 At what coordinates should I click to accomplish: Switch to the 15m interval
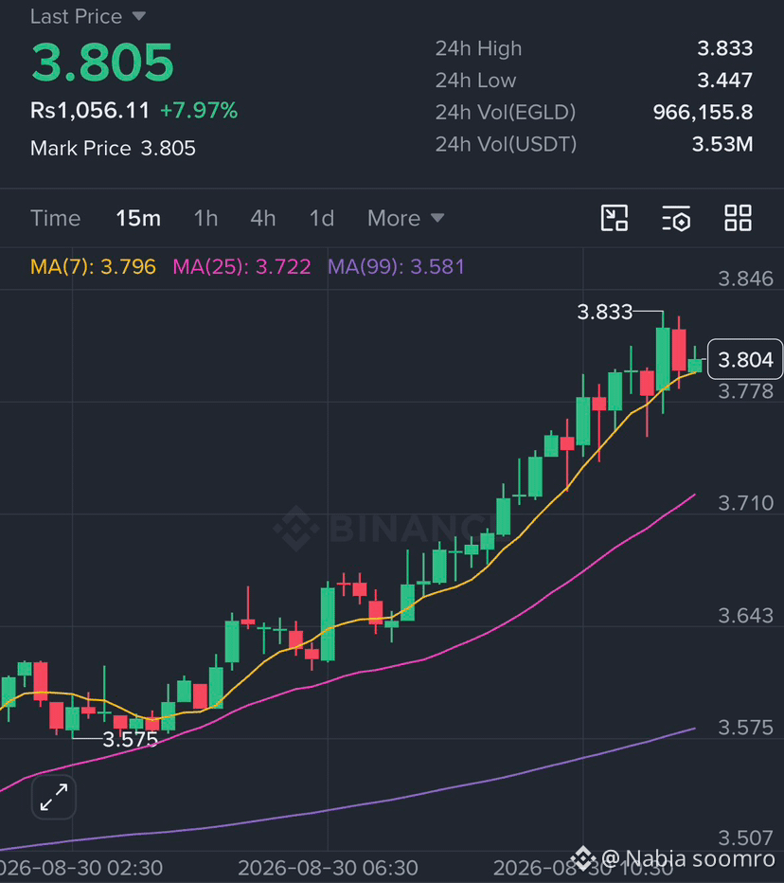pyautogui.click(x=138, y=219)
